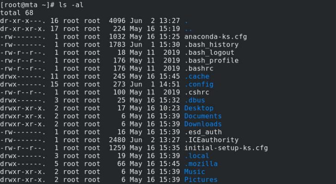This screenshot has height=184, width=336.
Task: Click the Documents directory entry
Action: 203,116
